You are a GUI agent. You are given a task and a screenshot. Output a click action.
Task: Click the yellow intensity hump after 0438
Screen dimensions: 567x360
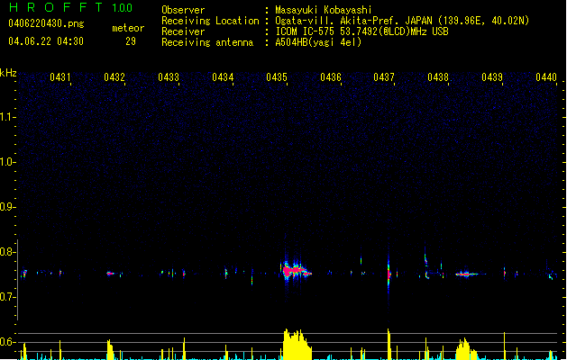point(466,349)
